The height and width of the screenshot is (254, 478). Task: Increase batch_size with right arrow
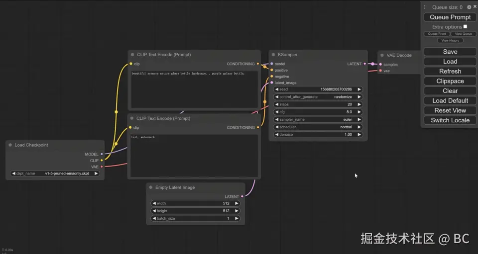[237, 218]
